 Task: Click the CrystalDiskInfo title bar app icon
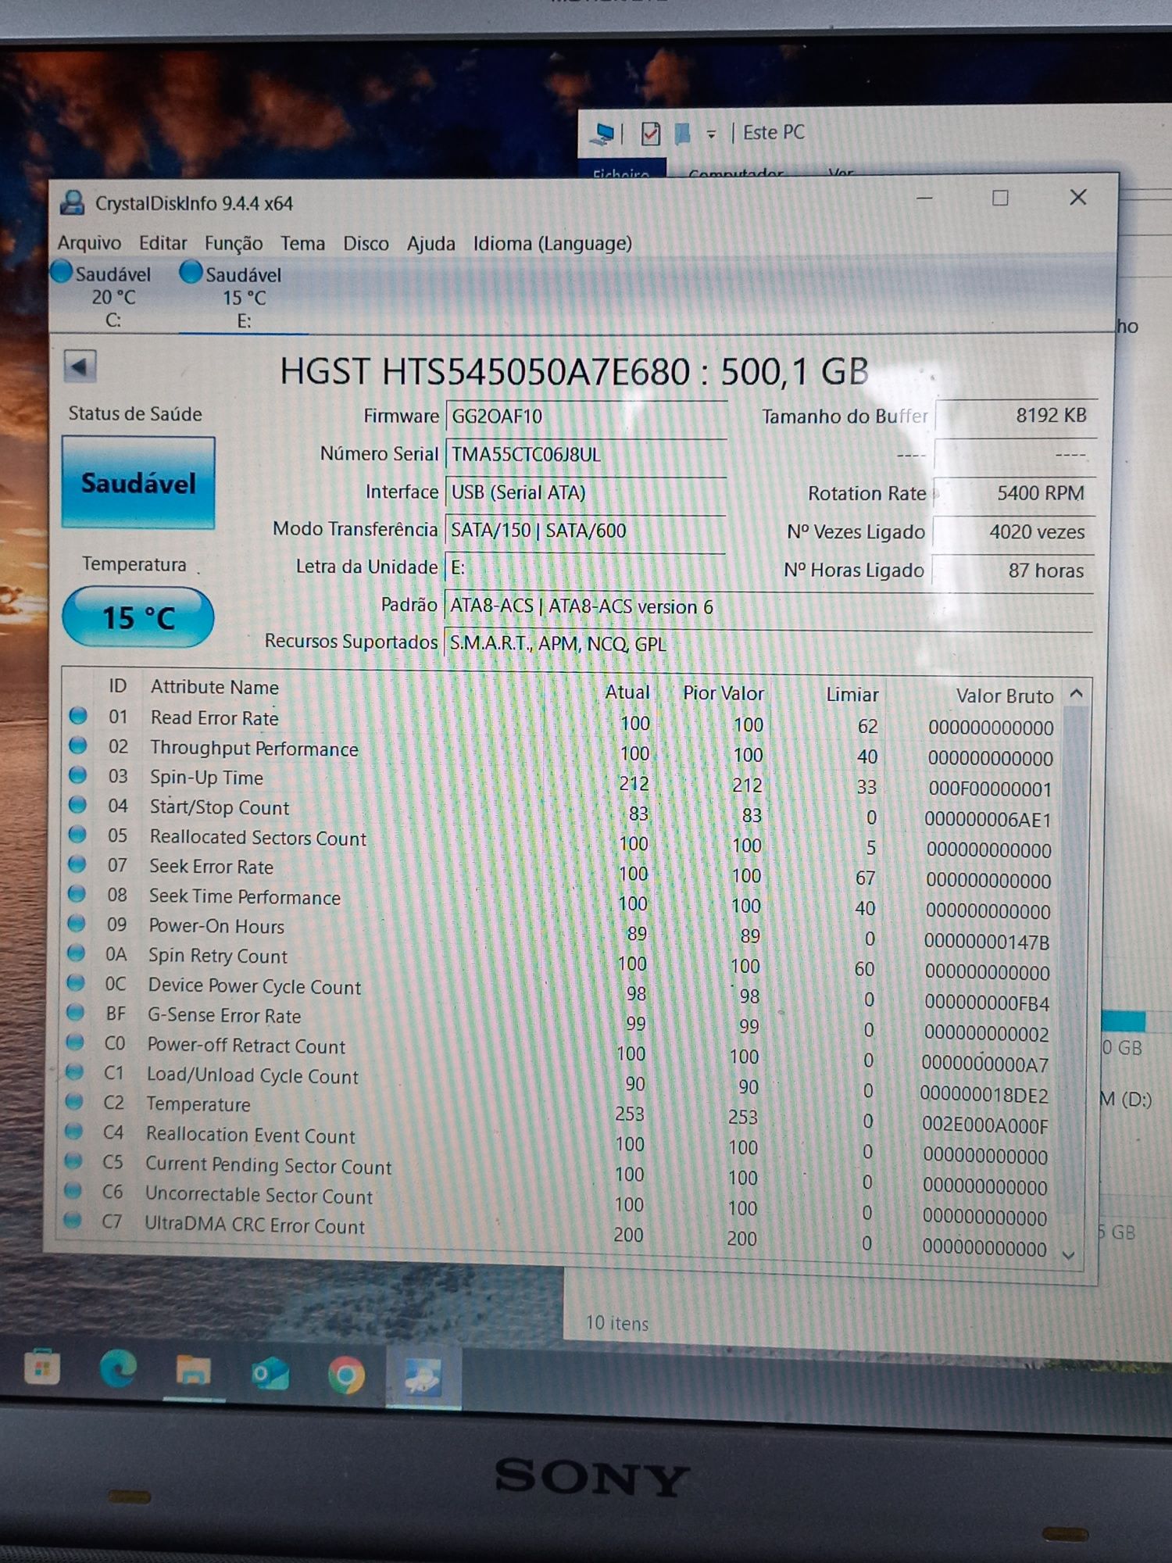pos(72,202)
